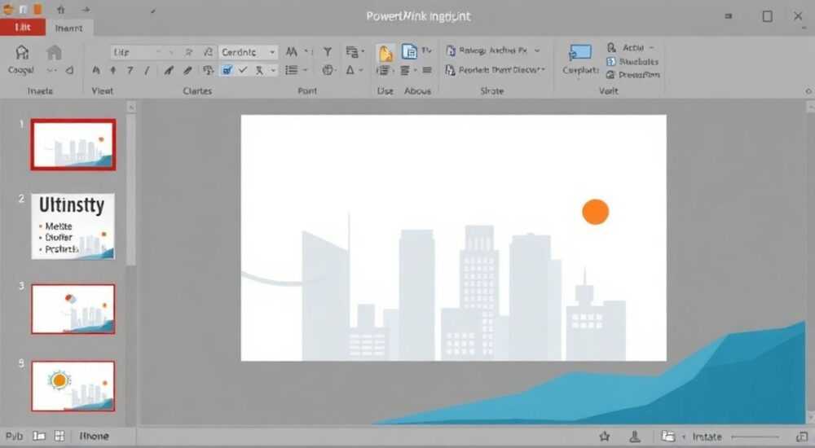
Task: Select the orange circle on the slide
Action: (595, 212)
